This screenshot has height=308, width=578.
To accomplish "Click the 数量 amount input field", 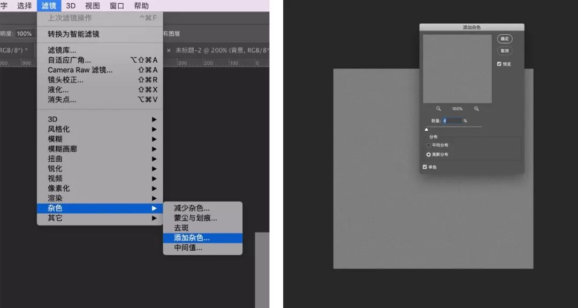I will point(452,121).
